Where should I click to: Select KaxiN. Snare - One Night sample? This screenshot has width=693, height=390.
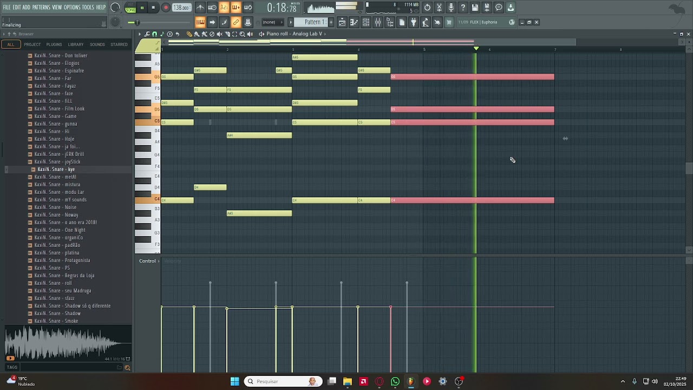coord(60,230)
